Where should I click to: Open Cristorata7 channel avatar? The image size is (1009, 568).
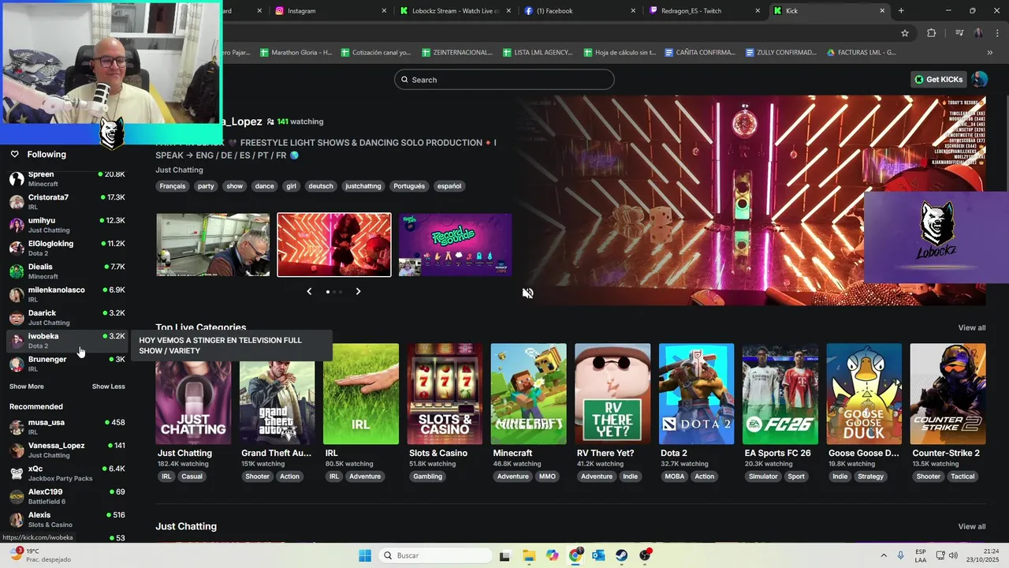(16, 202)
